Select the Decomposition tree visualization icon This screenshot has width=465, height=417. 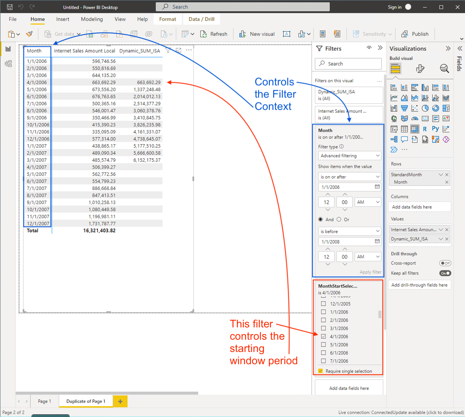(x=394, y=139)
